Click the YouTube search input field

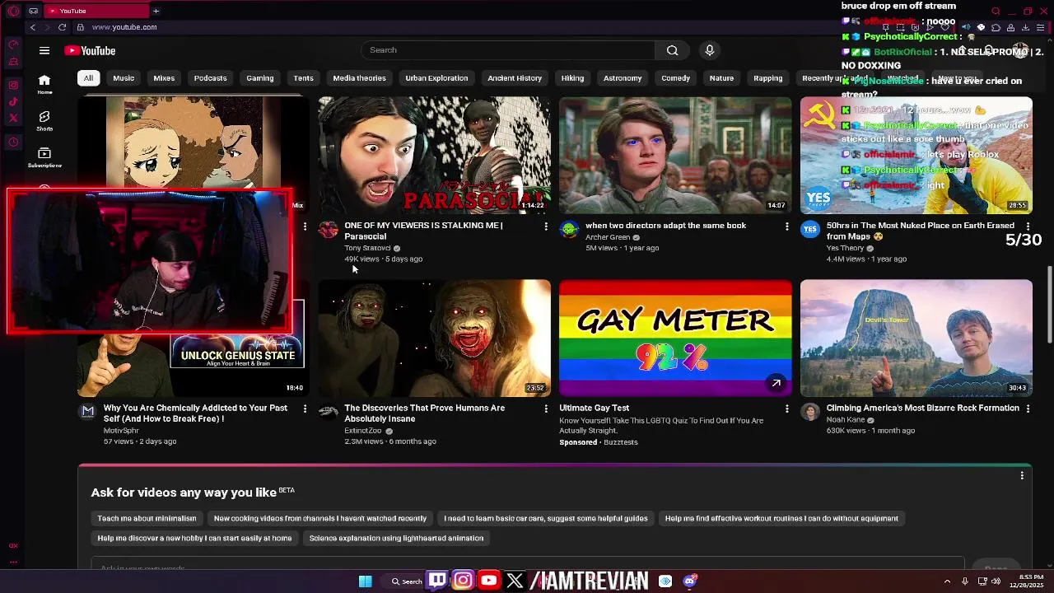[x=508, y=50]
